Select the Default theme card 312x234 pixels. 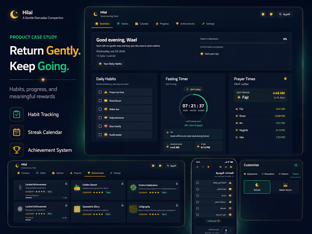click(x=257, y=187)
